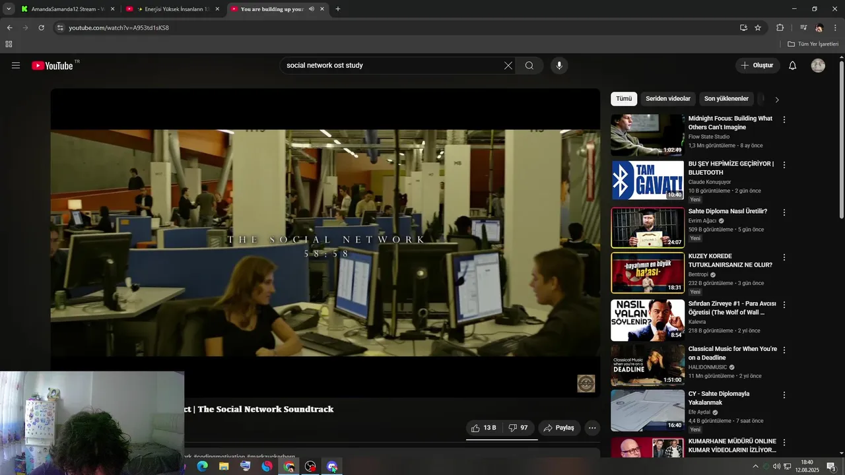Clear the search box with the X
This screenshot has width=845, height=475.
pyautogui.click(x=508, y=65)
